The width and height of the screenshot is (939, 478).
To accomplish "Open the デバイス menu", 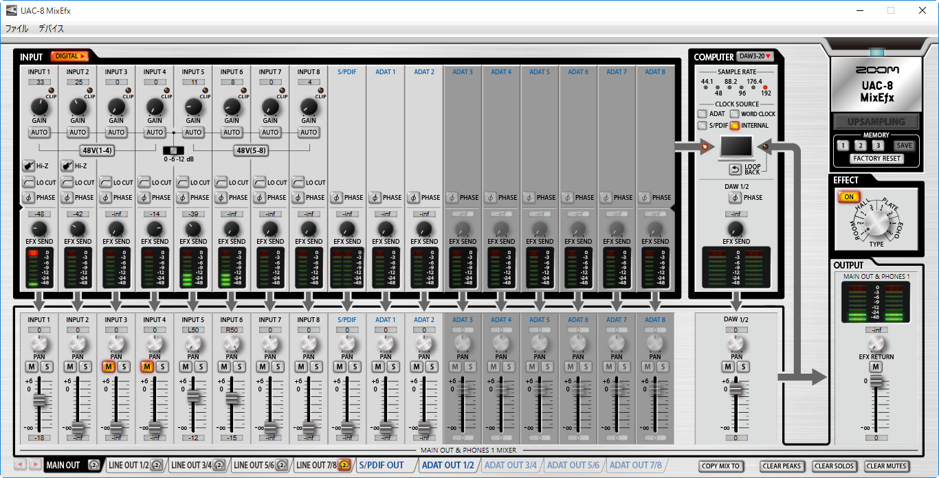I will click(51, 29).
